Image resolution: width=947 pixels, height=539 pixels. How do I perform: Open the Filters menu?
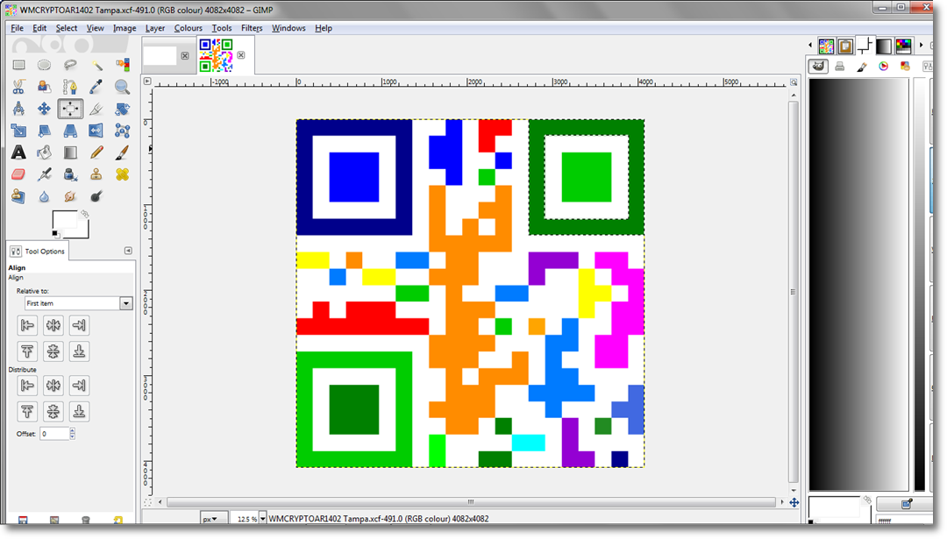252,28
